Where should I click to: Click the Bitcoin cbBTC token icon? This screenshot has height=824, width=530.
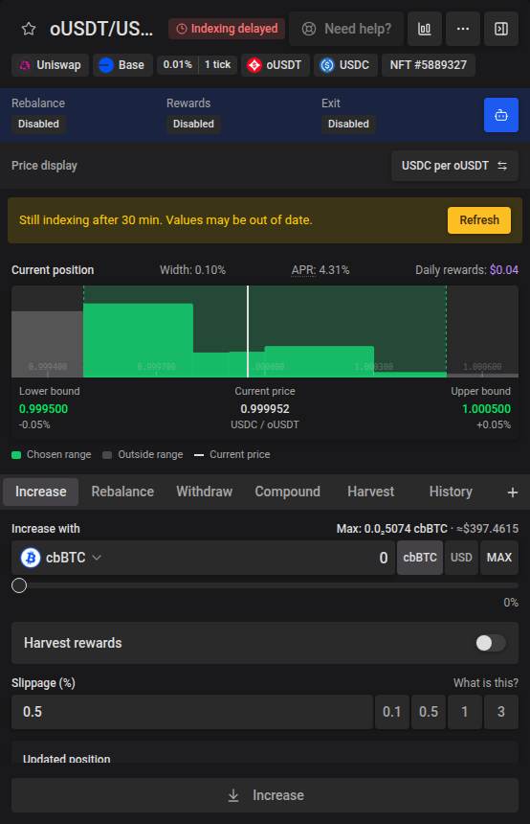(x=31, y=558)
